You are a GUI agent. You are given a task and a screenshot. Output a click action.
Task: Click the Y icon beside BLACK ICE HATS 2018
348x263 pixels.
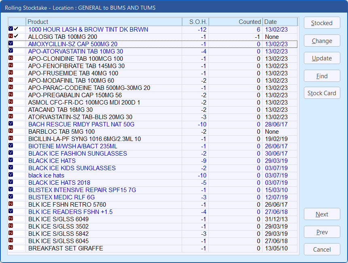click(x=11, y=182)
